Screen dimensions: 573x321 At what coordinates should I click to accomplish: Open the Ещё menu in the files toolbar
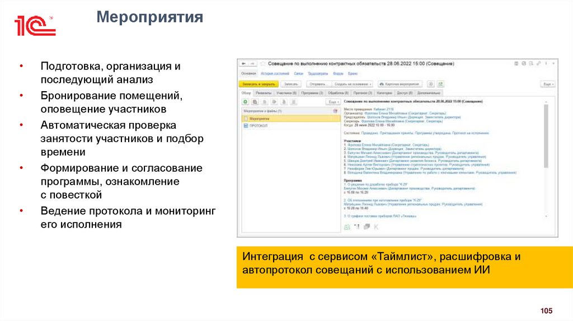pyautogui.click(x=334, y=102)
